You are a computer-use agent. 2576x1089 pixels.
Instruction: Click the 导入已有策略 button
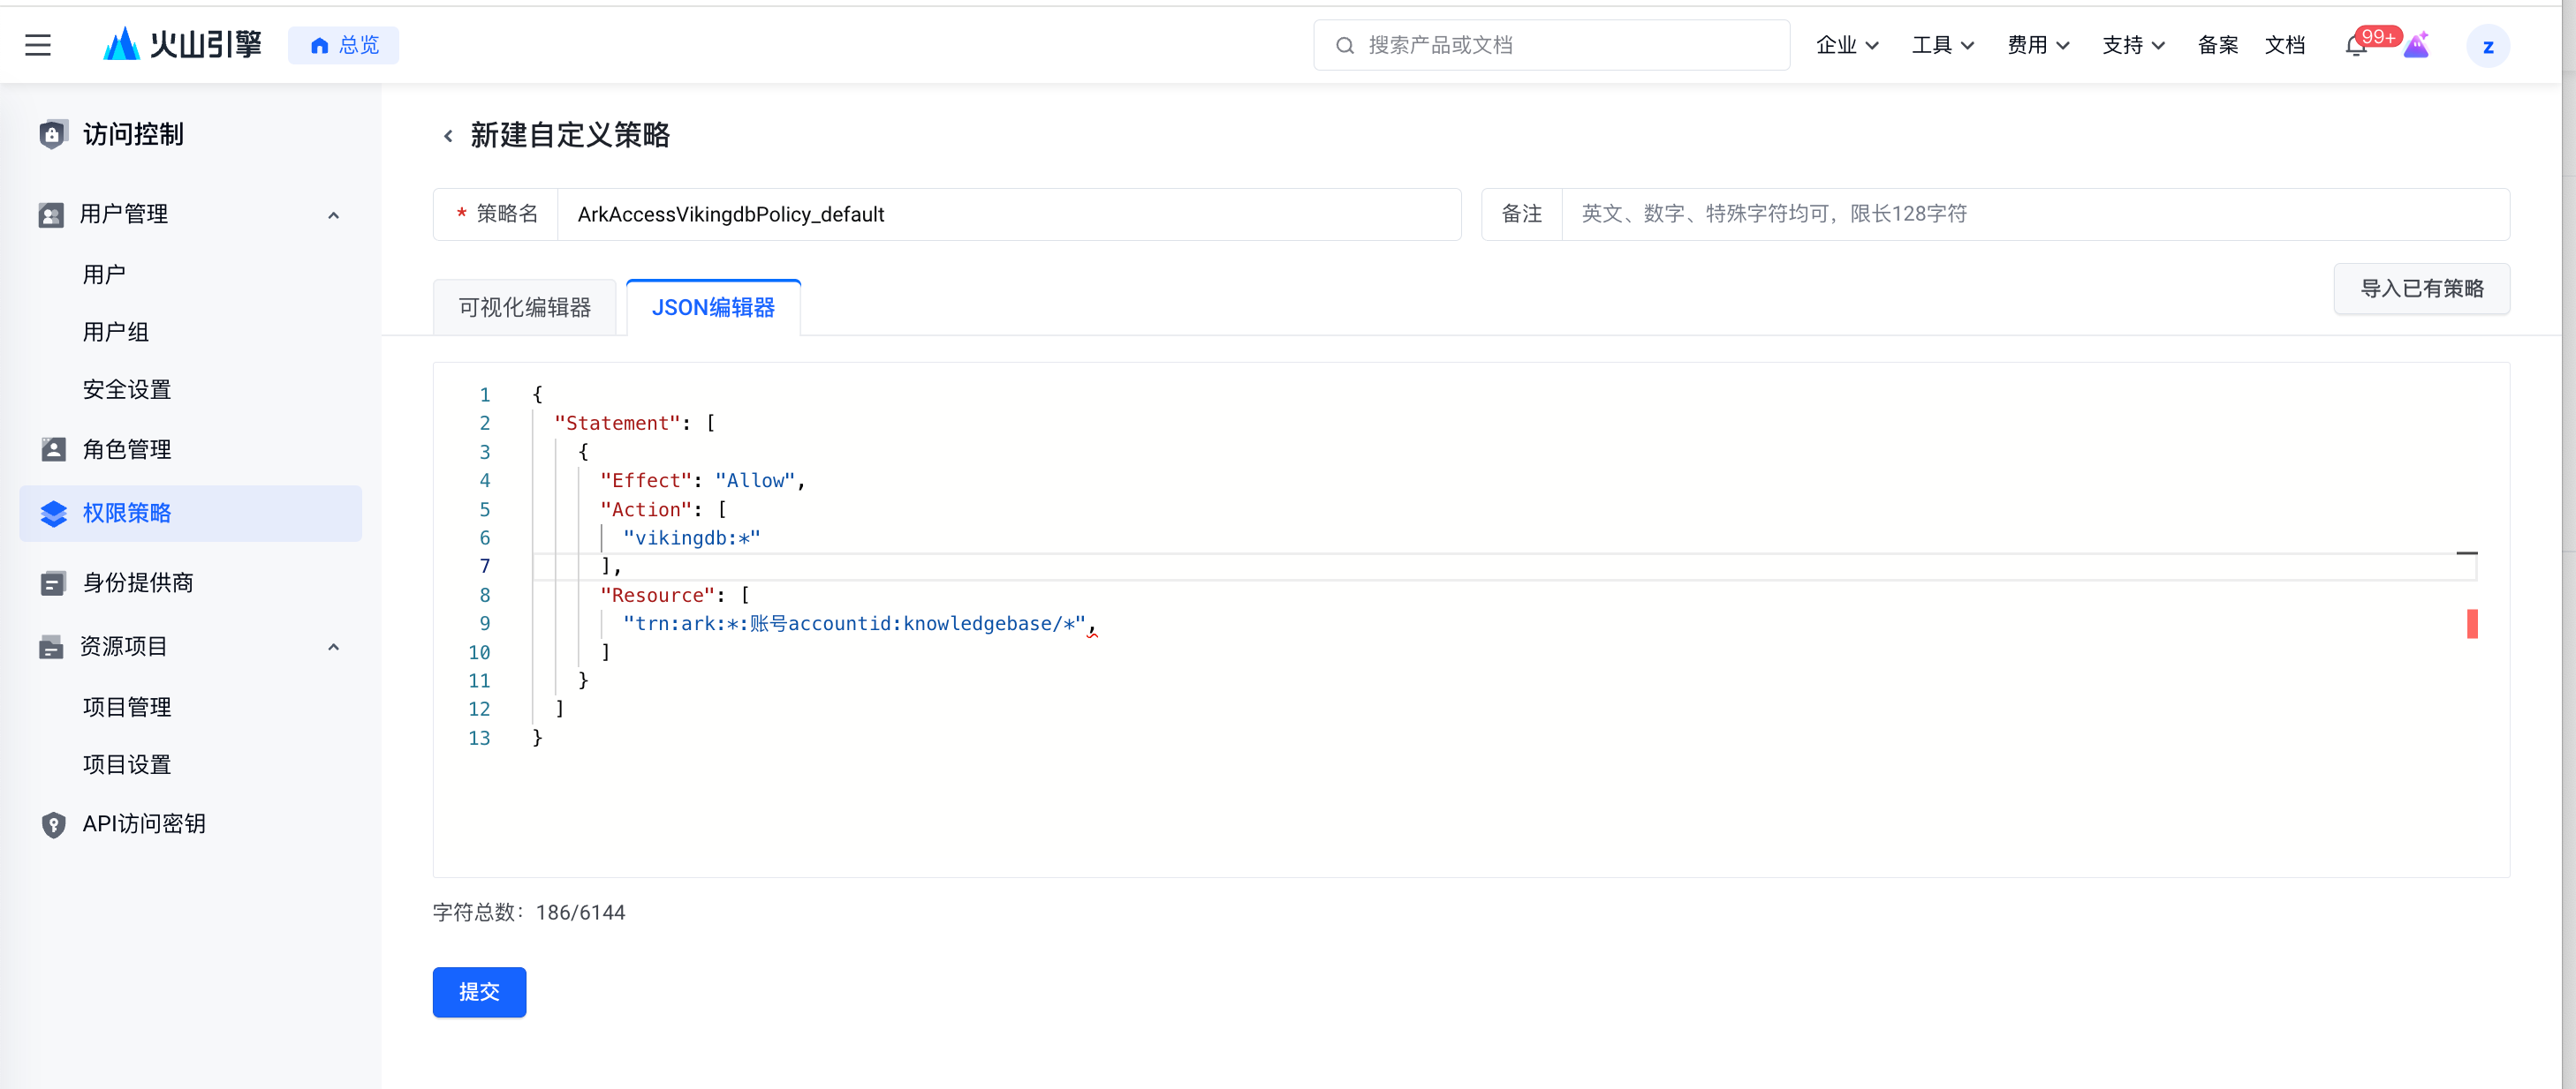tap(2421, 289)
